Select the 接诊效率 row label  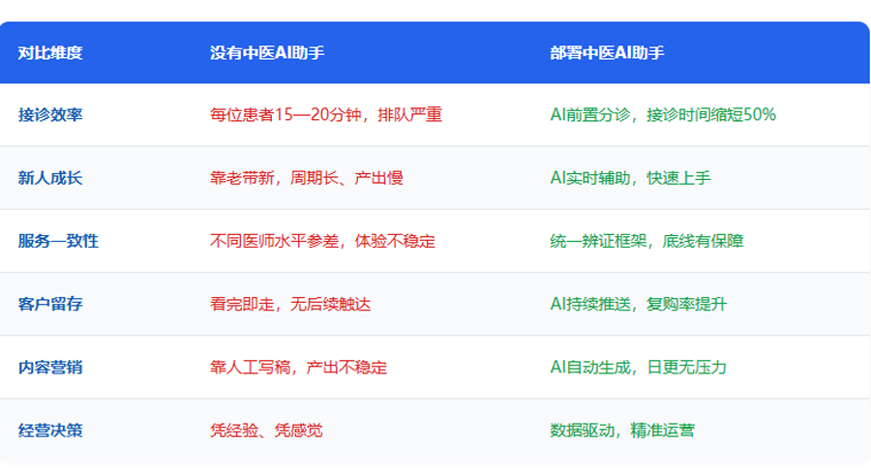[50, 115]
